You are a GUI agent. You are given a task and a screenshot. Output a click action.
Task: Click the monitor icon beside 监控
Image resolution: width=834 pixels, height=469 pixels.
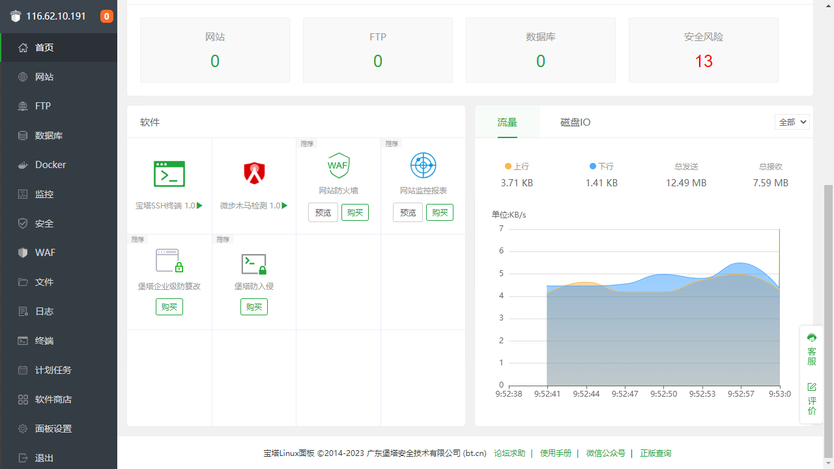(23, 194)
